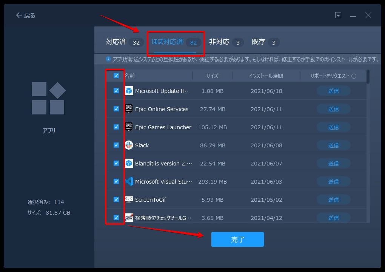The width and height of the screenshot is (385, 272).
Task: Click the Epic Online Services name
Action: pos(162,109)
